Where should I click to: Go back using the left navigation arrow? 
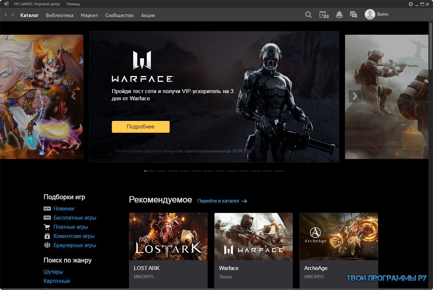[6, 15]
